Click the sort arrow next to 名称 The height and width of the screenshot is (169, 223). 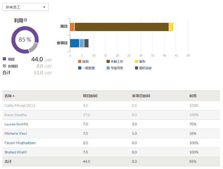pyautogui.click(x=14, y=96)
